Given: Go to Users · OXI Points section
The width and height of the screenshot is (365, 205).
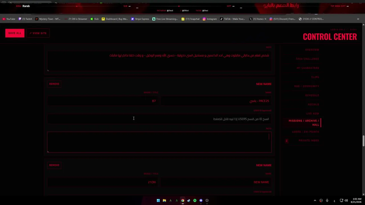Looking at the screenshot, I should [x=305, y=132].
